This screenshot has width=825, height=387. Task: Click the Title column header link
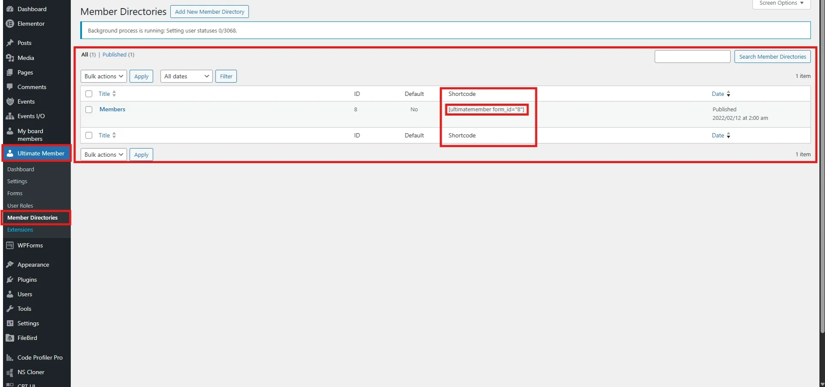coord(104,94)
